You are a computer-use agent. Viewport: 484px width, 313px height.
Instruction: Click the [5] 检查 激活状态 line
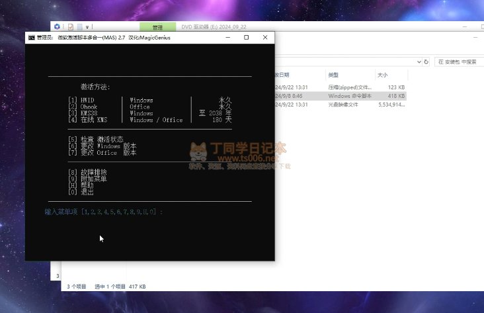(96, 140)
